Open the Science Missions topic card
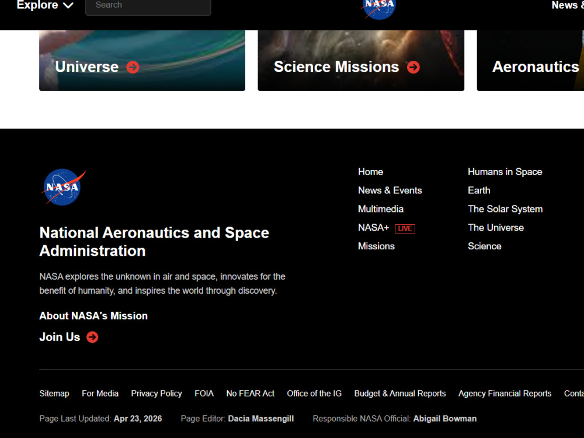 tap(361, 60)
